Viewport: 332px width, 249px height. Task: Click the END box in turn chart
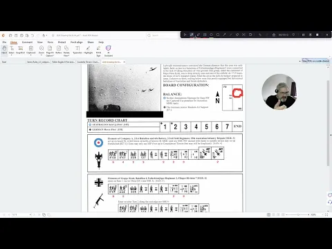tap(237, 127)
